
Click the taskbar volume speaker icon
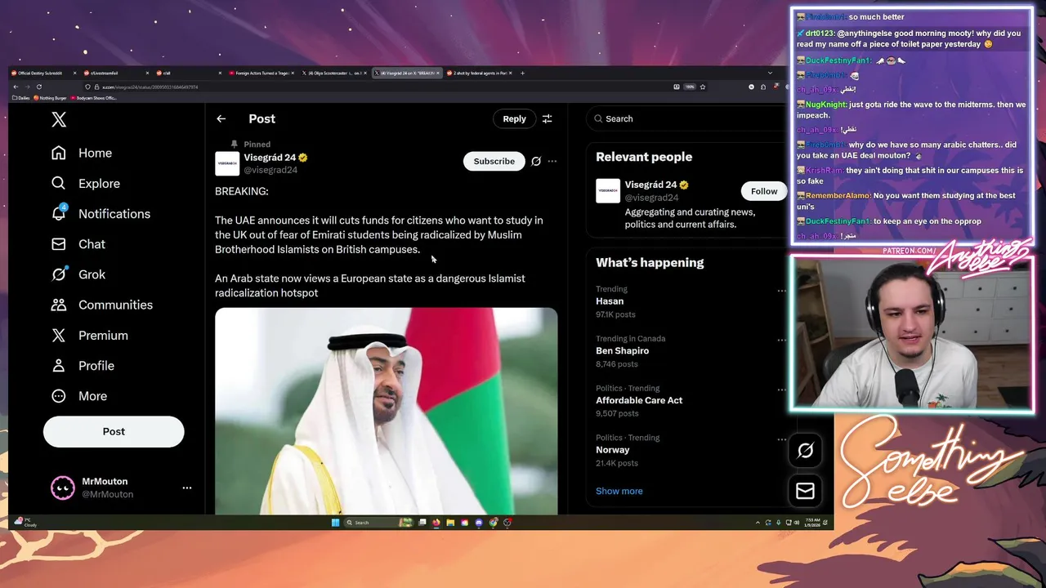pos(797,523)
